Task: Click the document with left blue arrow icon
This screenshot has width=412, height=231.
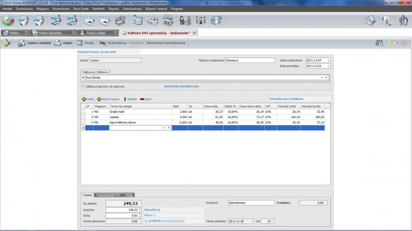Action: pos(24,21)
